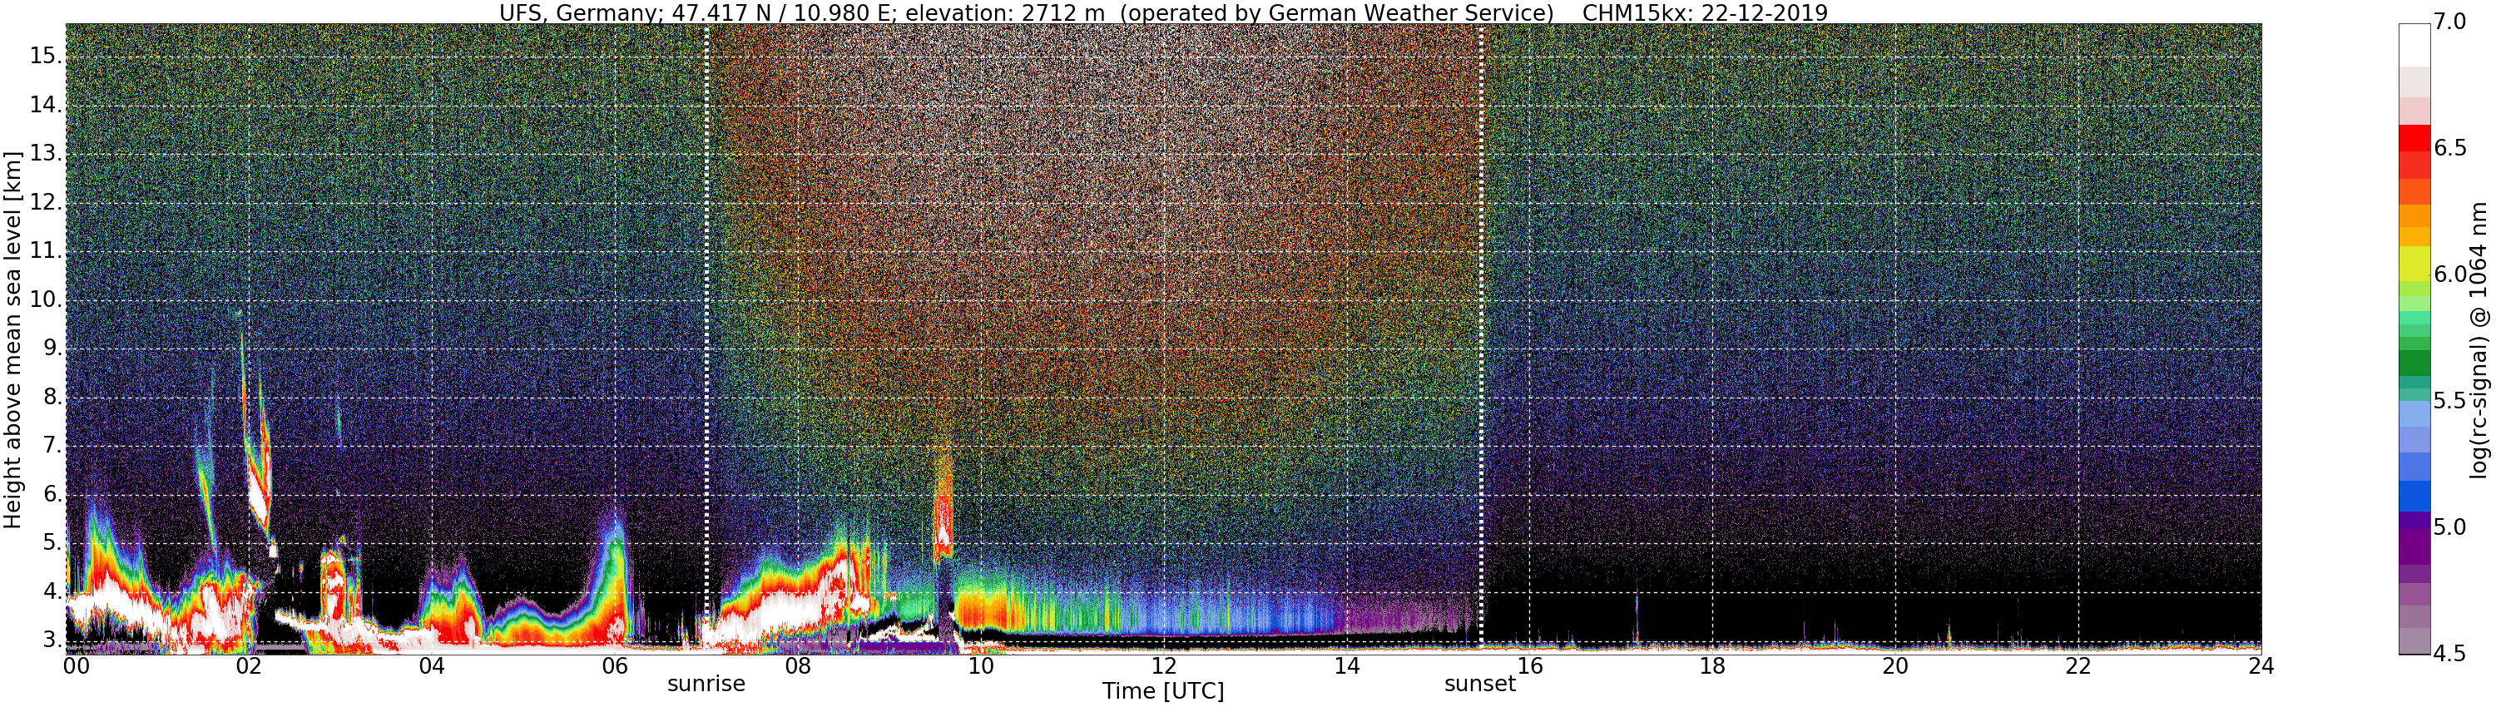The height and width of the screenshot is (707, 2496).
Task: Click the '6.0' colorbar tick label
Action: [x=2450, y=274]
